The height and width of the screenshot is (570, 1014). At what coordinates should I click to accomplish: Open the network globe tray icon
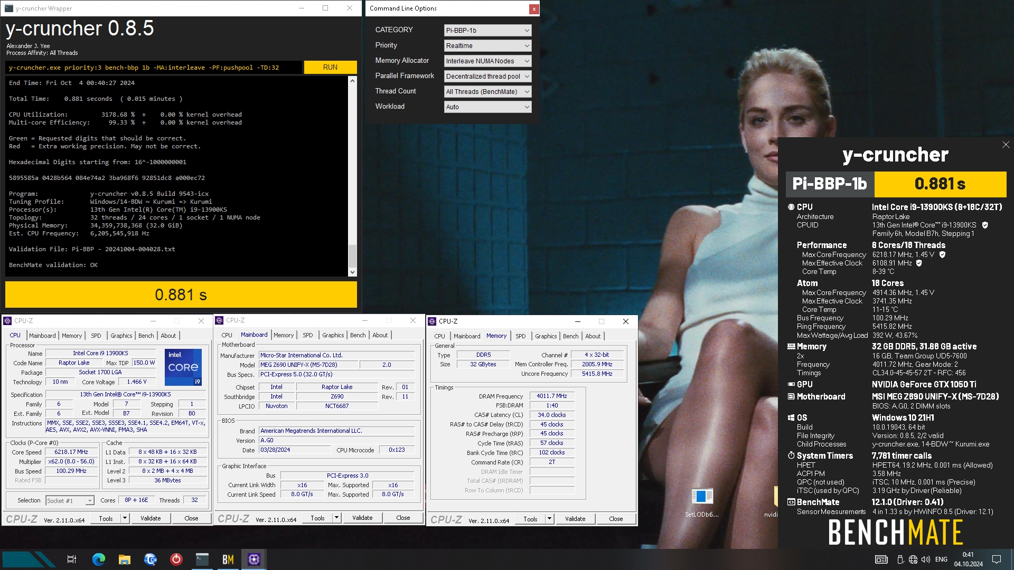tap(913, 559)
